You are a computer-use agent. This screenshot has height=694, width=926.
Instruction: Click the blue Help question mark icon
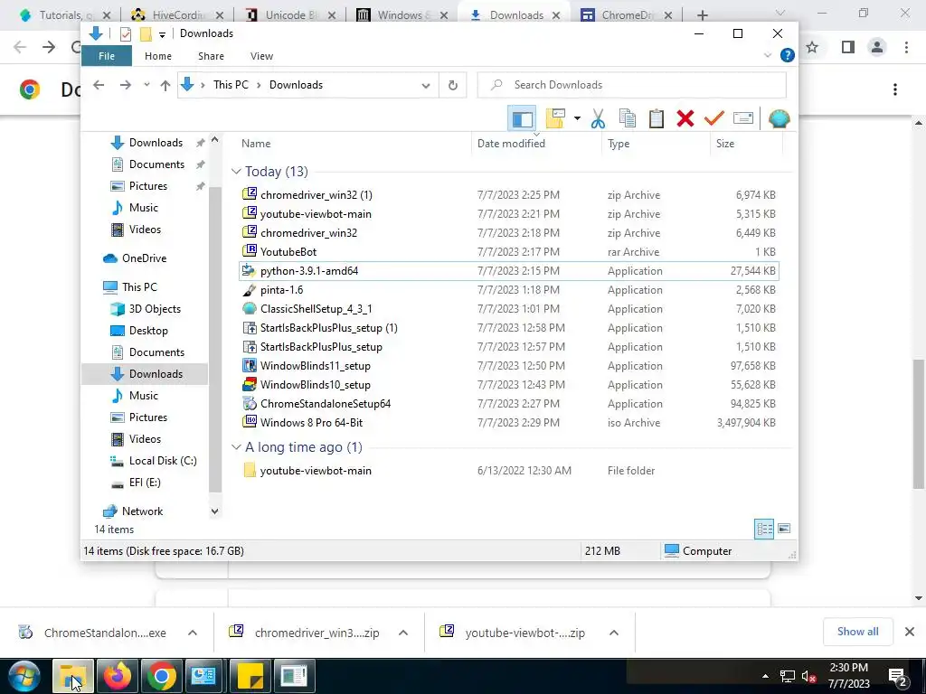tap(788, 55)
